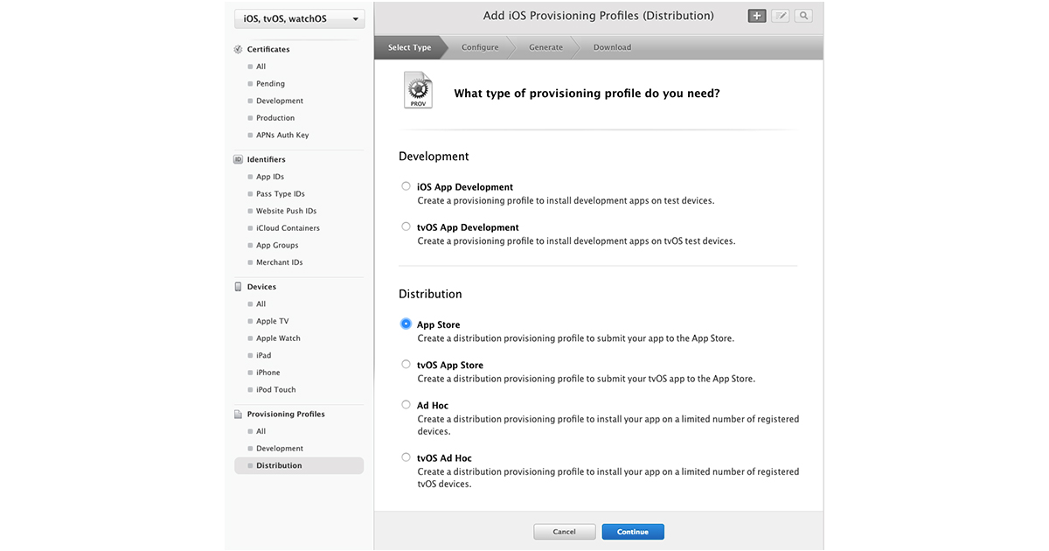
Task: Open Distribution under Provisioning Profiles
Action: pos(299,466)
